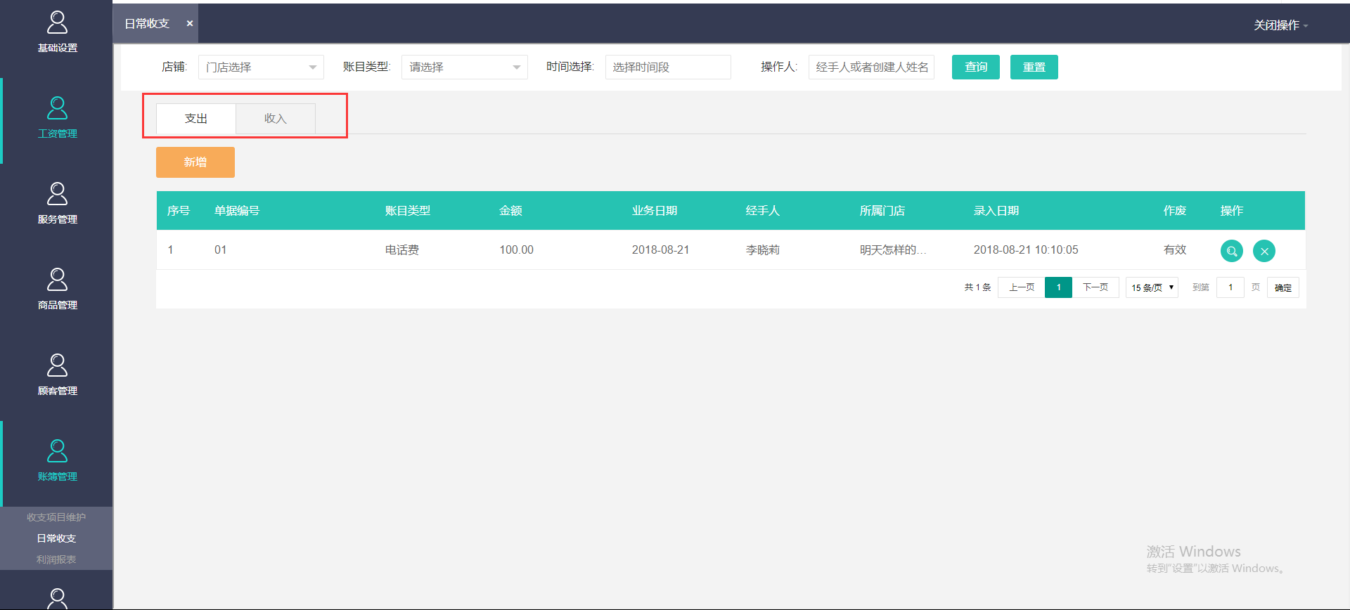The height and width of the screenshot is (610, 1350).
Task: Click the 录入日期 column header
Action: pos(996,211)
